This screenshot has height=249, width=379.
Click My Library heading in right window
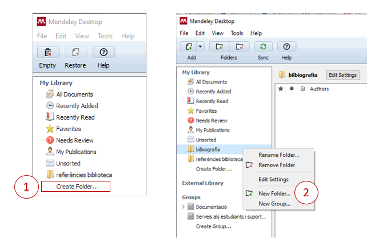196,72
